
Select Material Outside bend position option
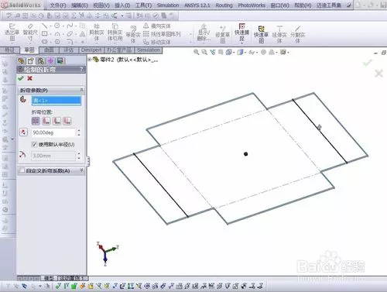tap(57, 121)
